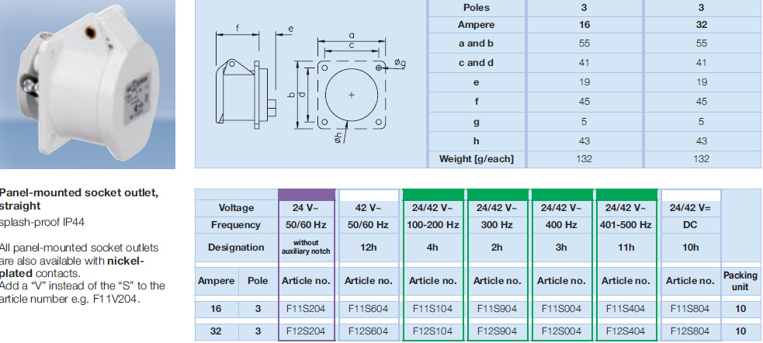The height and width of the screenshot is (343, 763).
Task: Select the 'Weight [g/each]' row label
Action: tap(476, 159)
